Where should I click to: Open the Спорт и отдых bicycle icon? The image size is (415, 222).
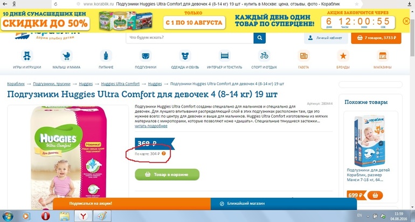coord(264,56)
